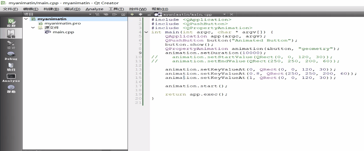364x151 pixels.
Task: Open the Welcome (欢迎) mode
Action: [11, 22]
